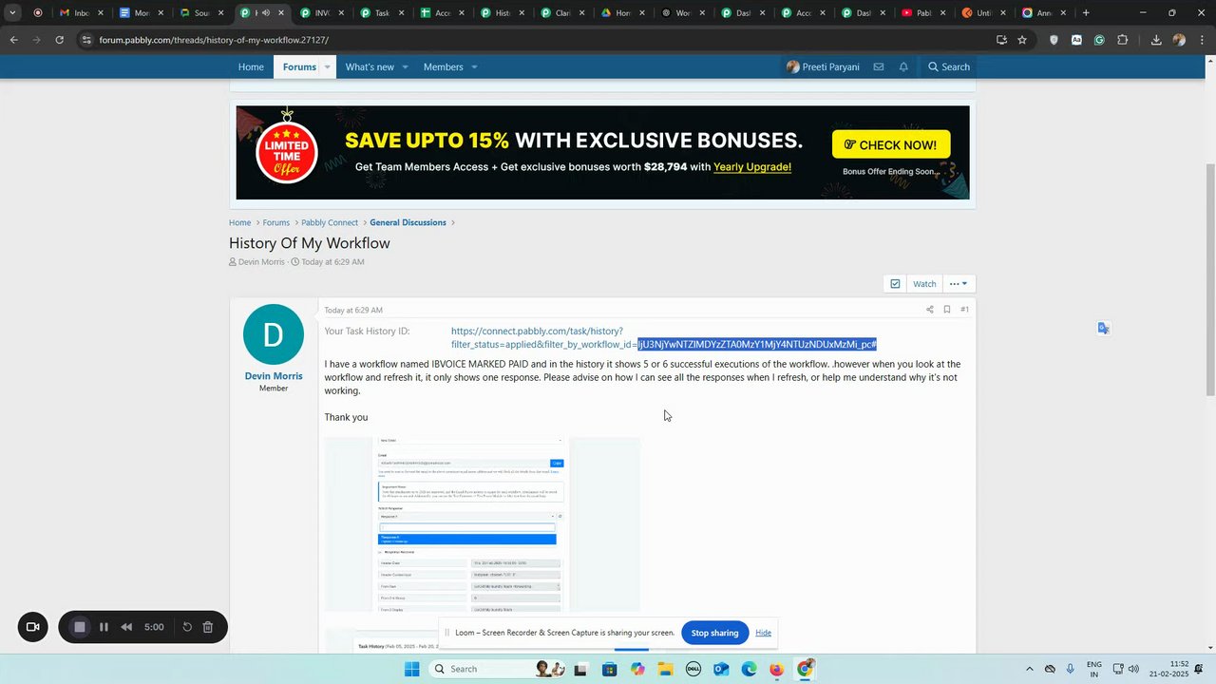Restart the Loom recording
Screen dimensions: 1216x684
pyautogui.click(x=187, y=627)
